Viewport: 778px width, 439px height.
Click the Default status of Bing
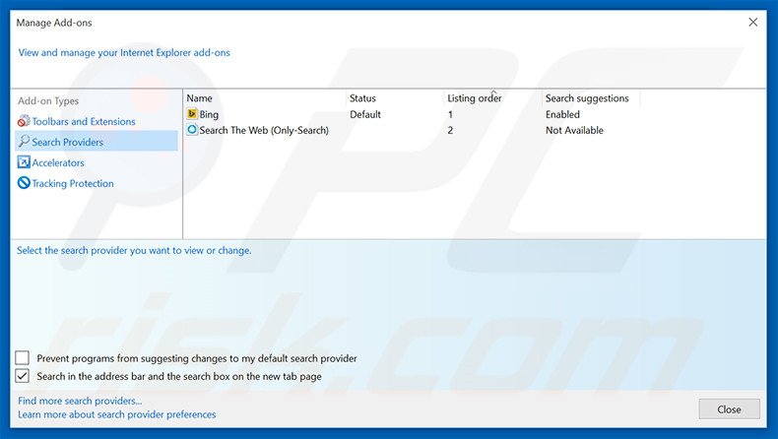pos(365,114)
